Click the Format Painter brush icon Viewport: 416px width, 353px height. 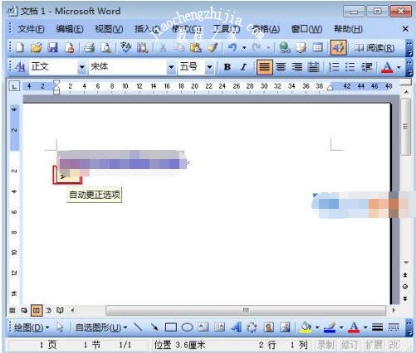pyautogui.click(x=213, y=48)
